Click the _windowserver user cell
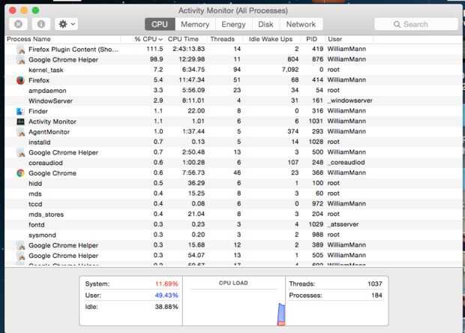The height and width of the screenshot is (333, 465). pos(350,100)
